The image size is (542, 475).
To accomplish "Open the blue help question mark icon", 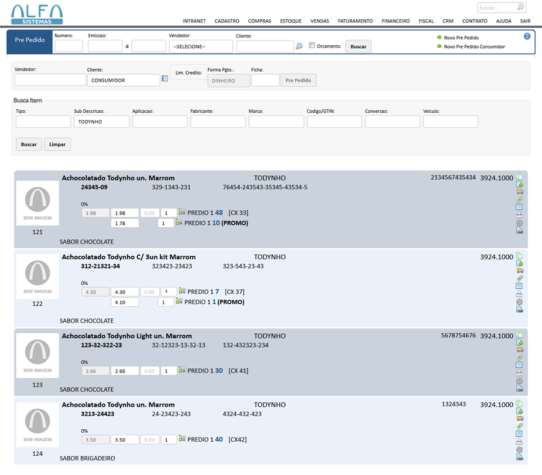I will point(527,36).
